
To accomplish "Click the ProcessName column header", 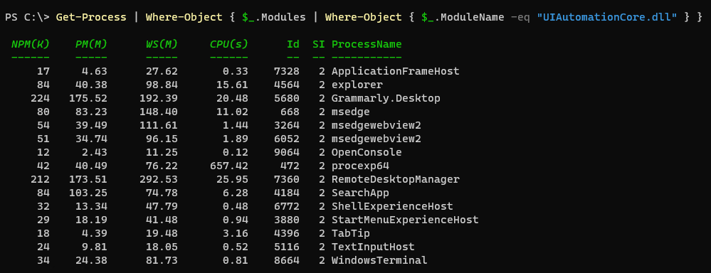I will [367, 44].
